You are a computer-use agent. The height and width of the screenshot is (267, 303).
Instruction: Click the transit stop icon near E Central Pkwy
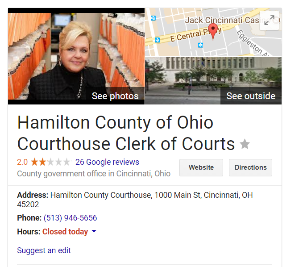[158, 40]
